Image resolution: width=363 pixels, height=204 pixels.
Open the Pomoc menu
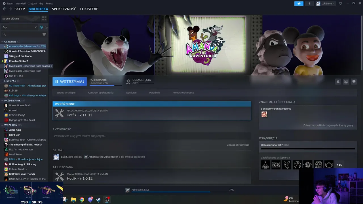click(49, 3)
